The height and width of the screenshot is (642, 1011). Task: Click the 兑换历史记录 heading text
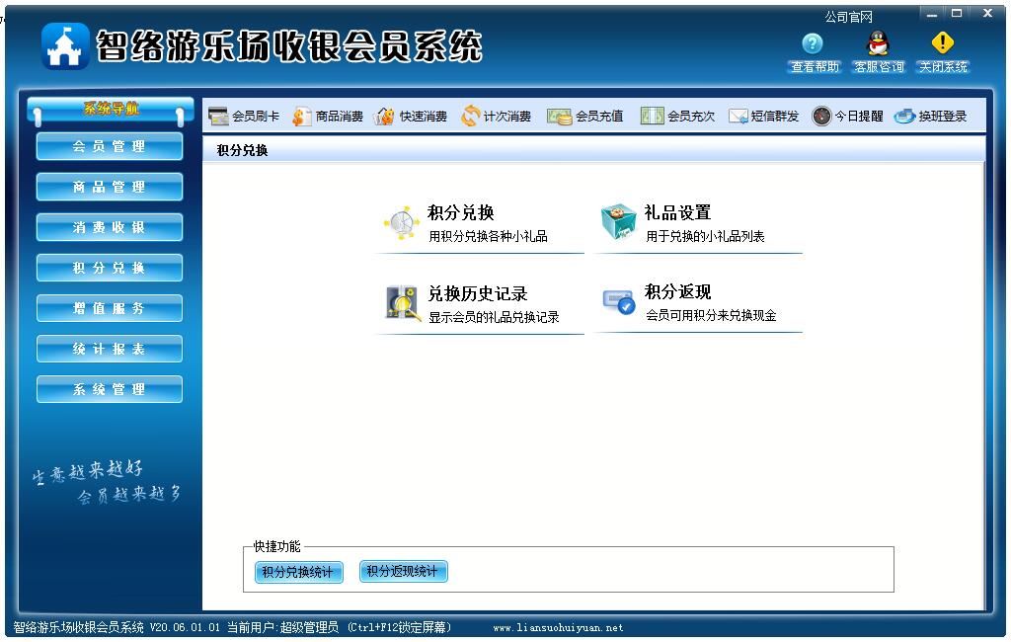tap(478, 293)
